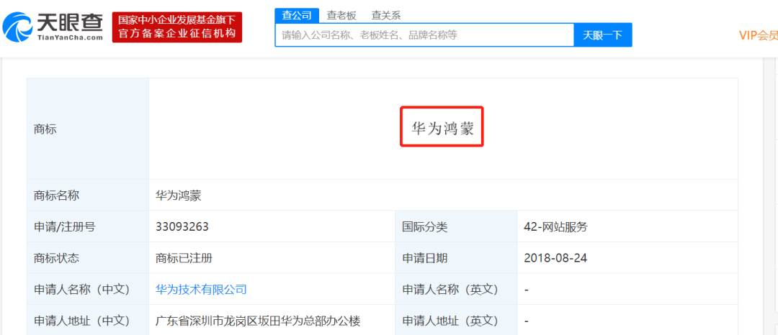Click the 申请人名称（英文） label
Screen dimensions: 778x335
pyautogui.click(x=450, y=289)
